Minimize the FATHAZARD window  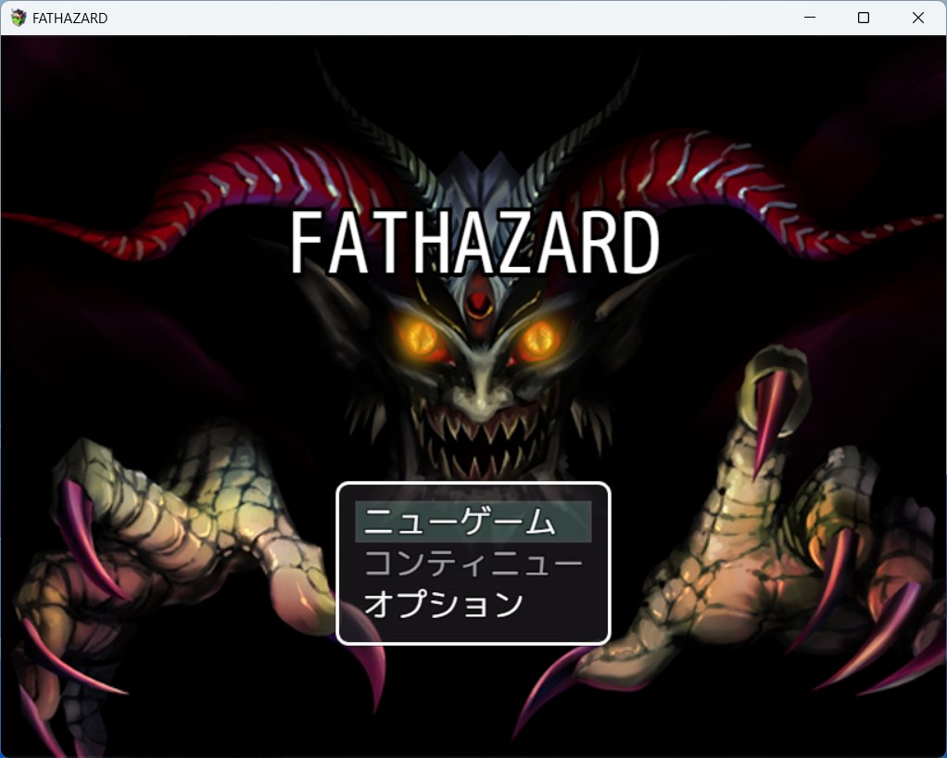pos(810,18)
